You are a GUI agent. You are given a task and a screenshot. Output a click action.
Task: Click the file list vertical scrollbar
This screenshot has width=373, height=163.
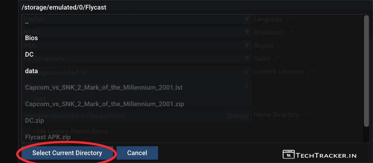tap(367, 71)
